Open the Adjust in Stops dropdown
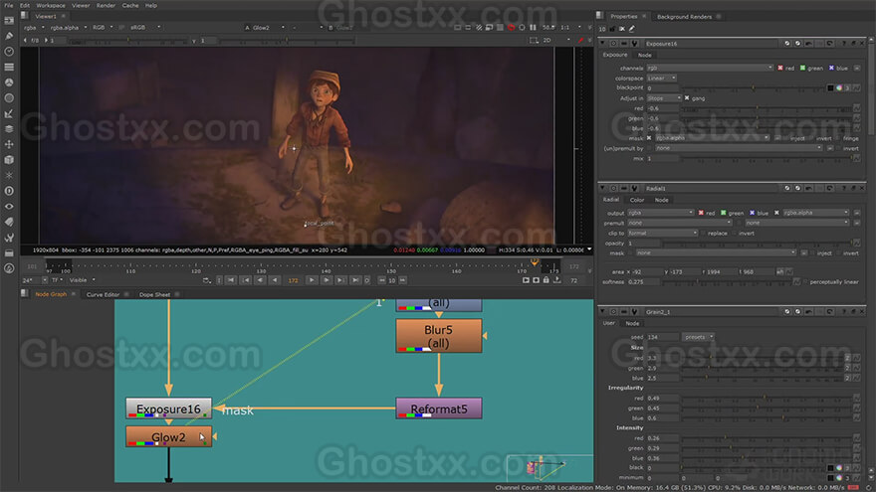Viewport: 876px width, 492px height. (664, 98)
